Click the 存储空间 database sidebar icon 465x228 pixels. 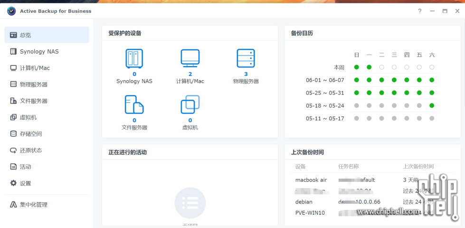(13, 134)
